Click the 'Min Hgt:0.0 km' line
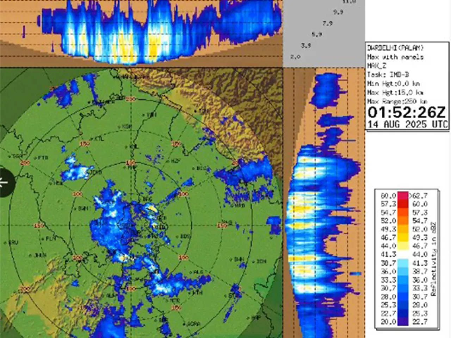 (x=393, y=84)
